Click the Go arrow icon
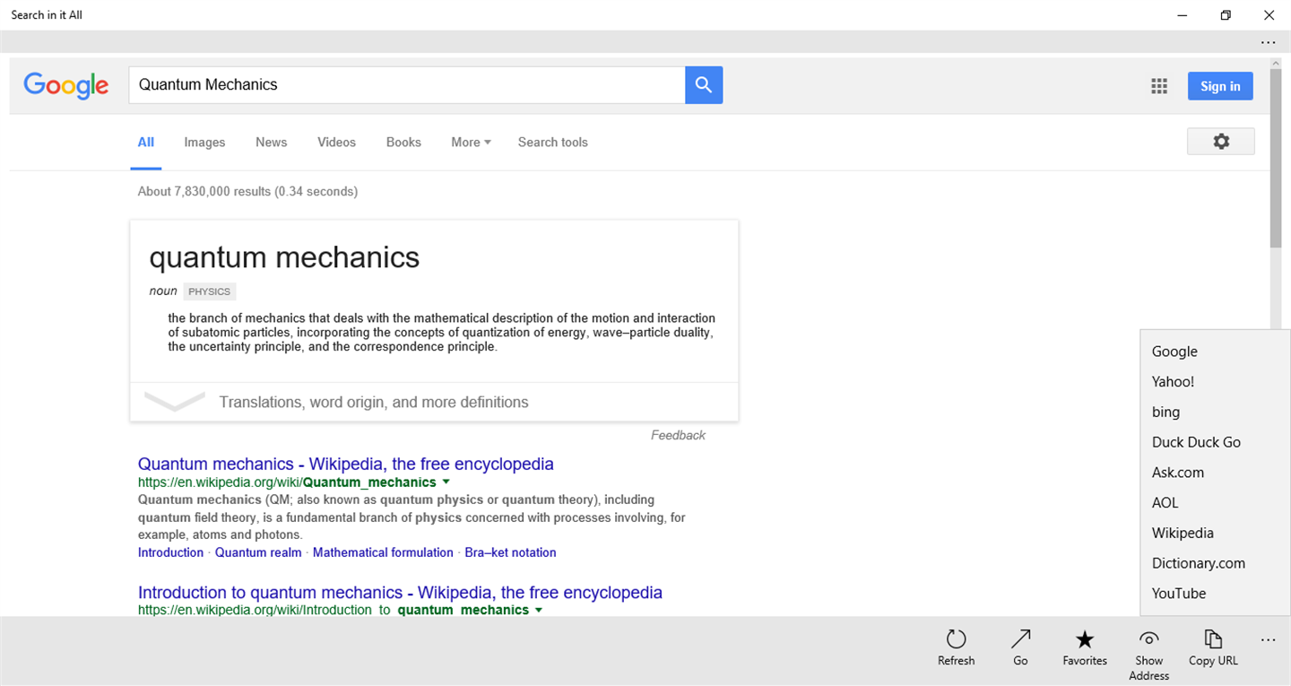 [1020, 639]
